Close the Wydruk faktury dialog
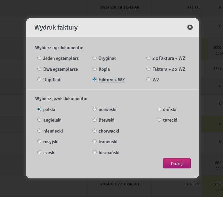 click(x=190, y=27)
